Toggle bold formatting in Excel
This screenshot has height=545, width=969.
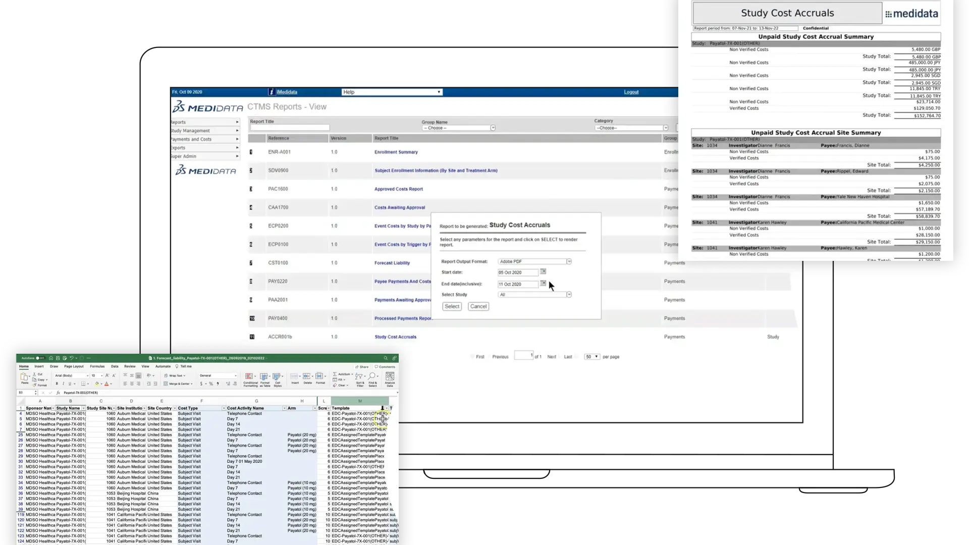click(x=57, y=384)
